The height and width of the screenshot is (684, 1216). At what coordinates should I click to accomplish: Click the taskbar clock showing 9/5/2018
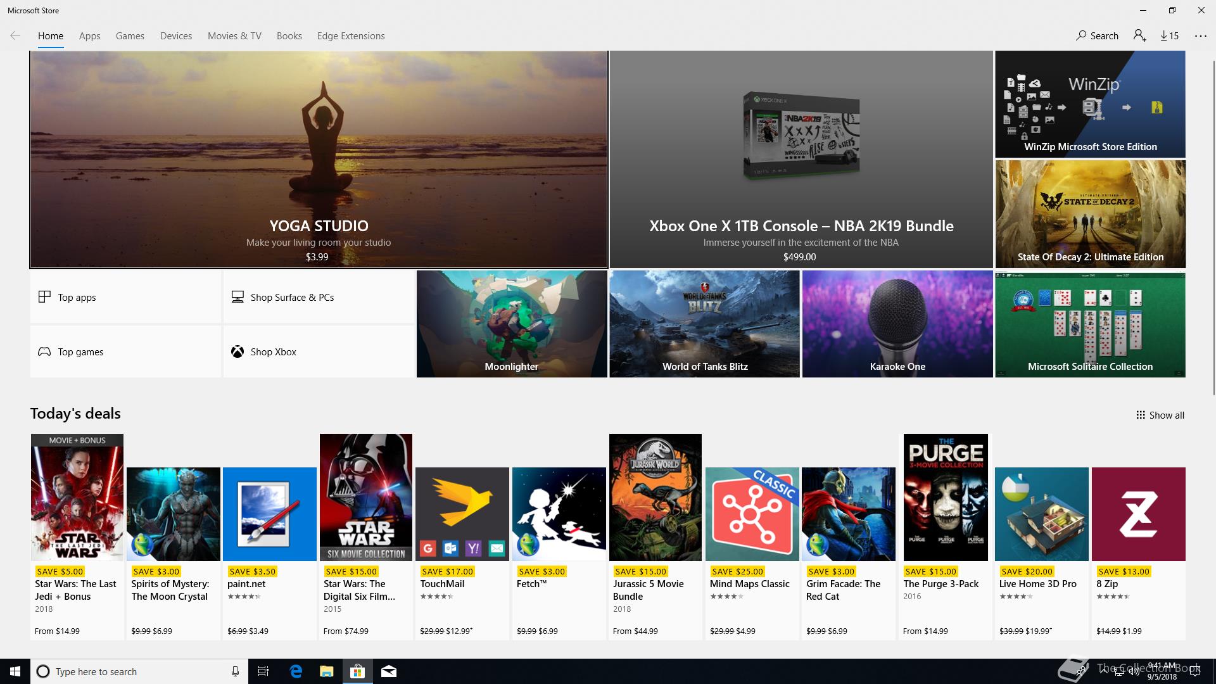(1162, 671)
